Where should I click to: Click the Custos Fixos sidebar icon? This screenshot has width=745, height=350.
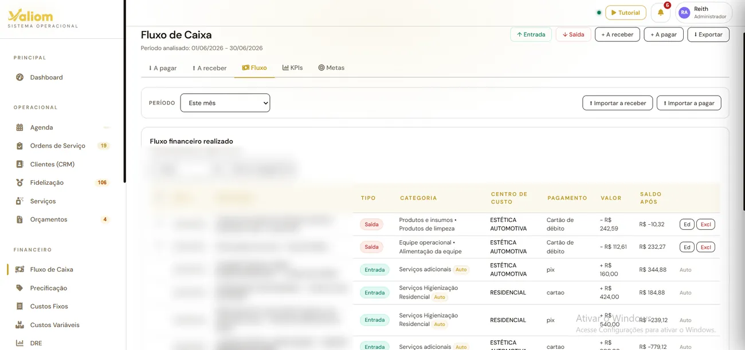tap(19, 307)
